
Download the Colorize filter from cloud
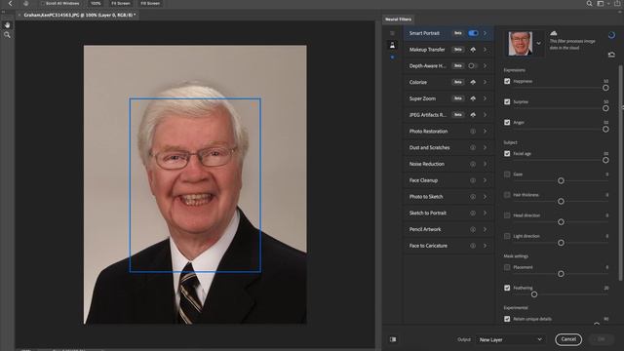[473, 82]
